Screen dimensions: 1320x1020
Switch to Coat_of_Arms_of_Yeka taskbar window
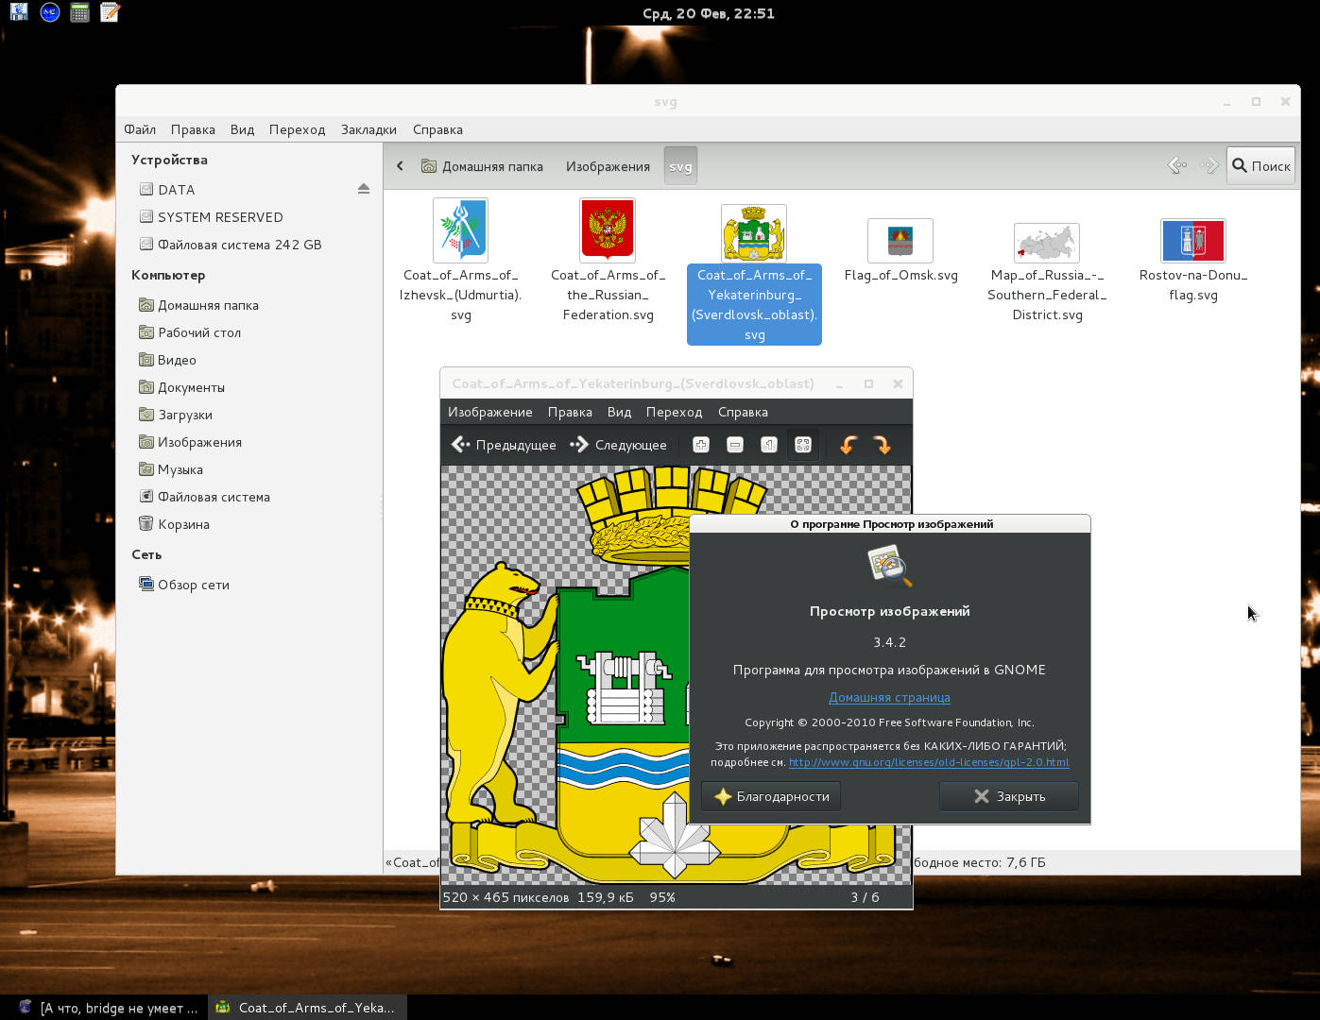coord(306,1008)
